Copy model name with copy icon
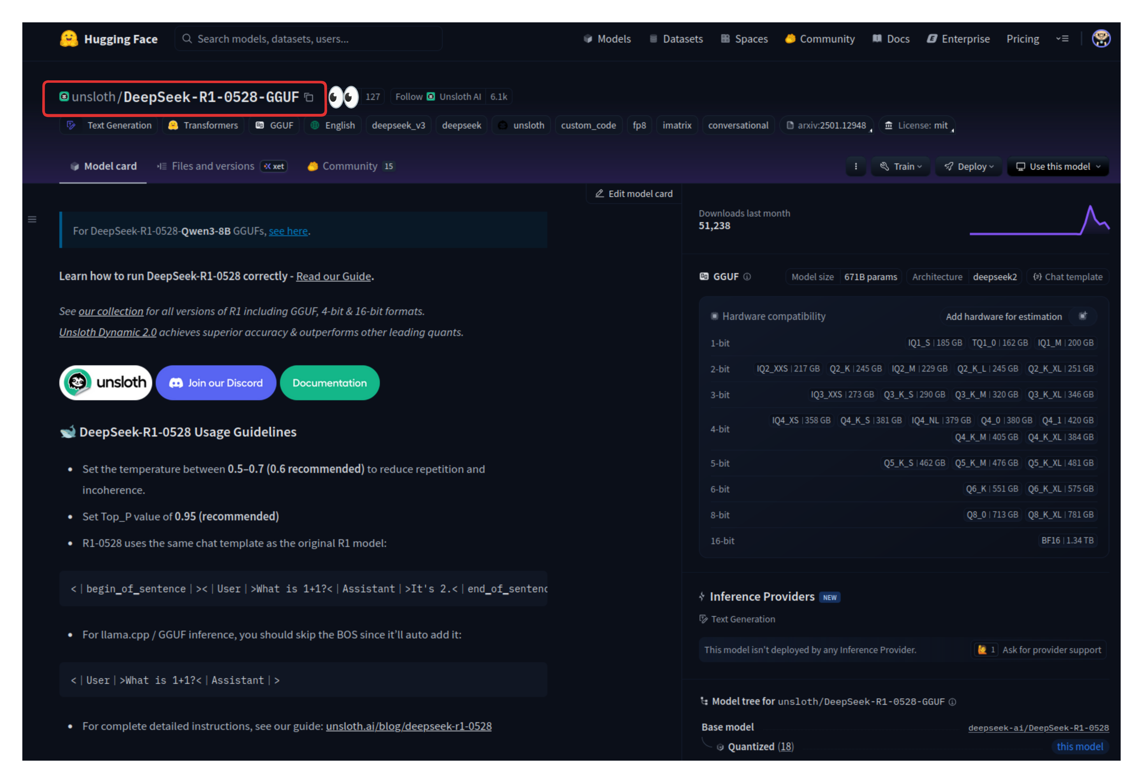This screenshot has height=783, width=1143. coord(309,97)
